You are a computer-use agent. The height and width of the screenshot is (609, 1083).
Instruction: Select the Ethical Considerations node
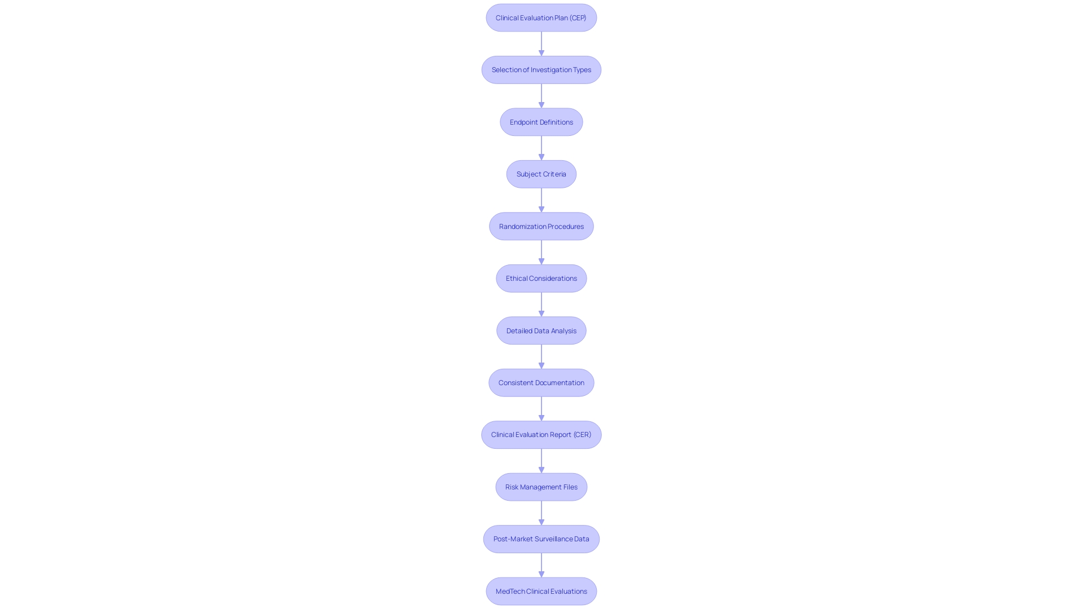541,278
